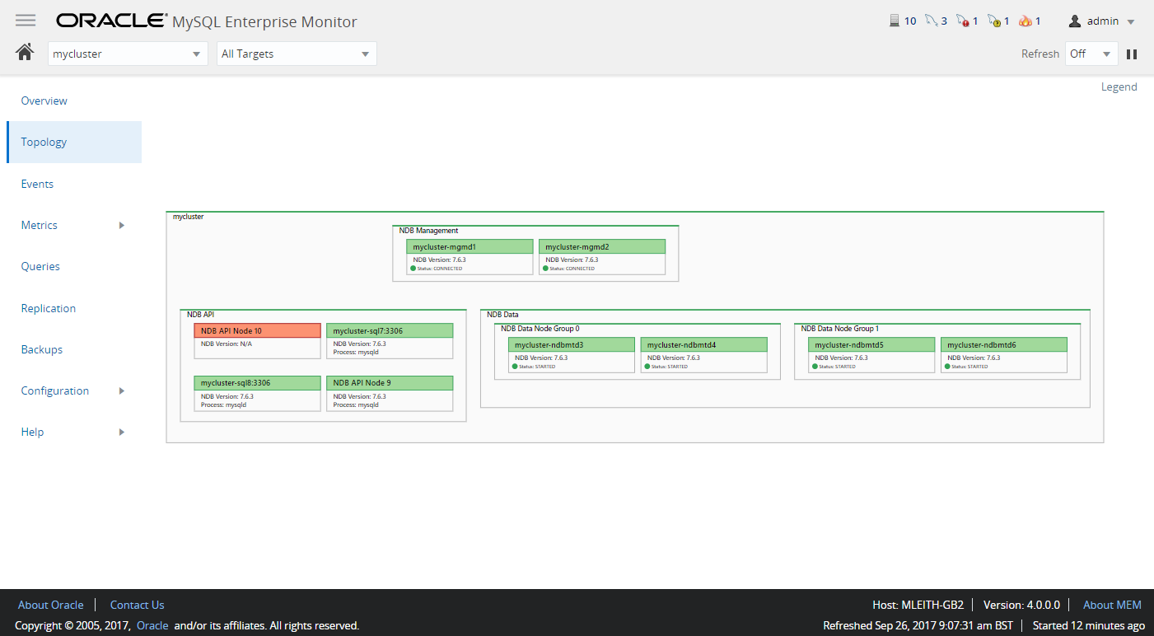The width and height of the screenshot is (1154, 636).
Task: Expand the Configuration submenu arrow
Action: pos(122,390)
